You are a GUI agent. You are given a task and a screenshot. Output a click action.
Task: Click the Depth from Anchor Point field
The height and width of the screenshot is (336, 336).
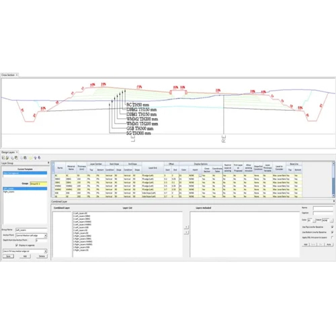(x=42, y=240)
